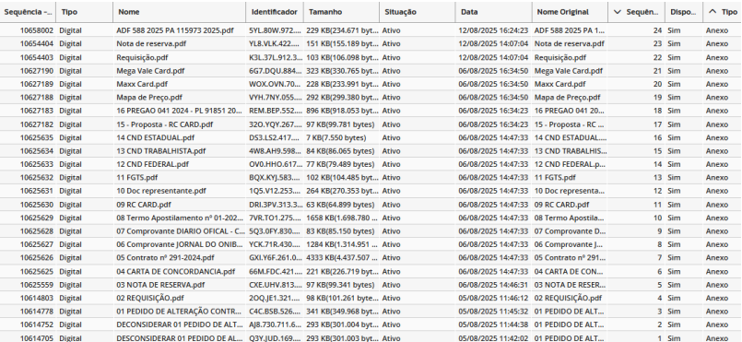This screenshot has height=342, width=742.
Task: Select 01 PEDIDO DE ALTERAÇÃO CONTR file name
Action: tap(180, 312)
